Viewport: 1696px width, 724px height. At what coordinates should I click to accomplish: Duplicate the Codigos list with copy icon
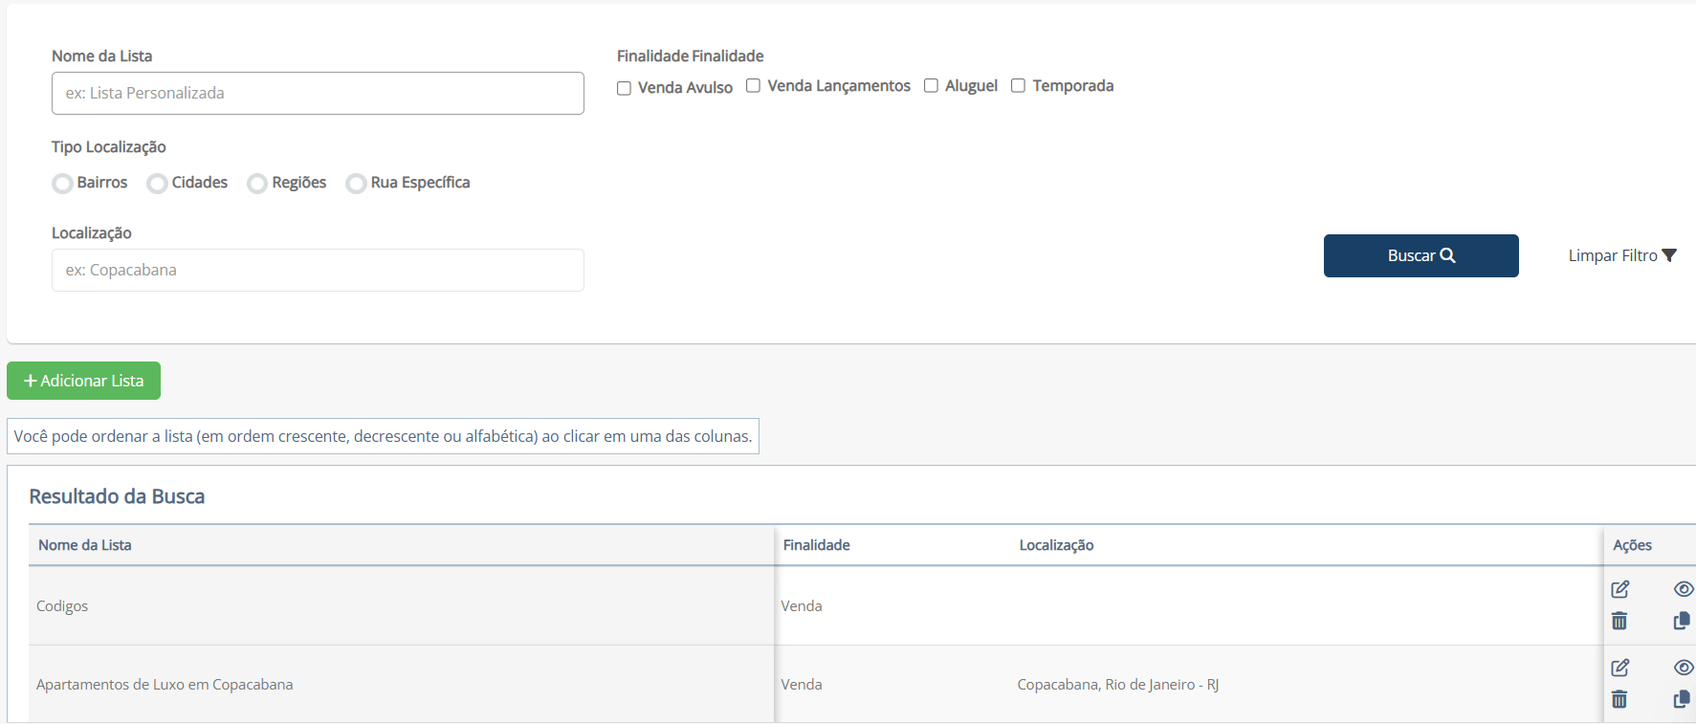(1681, 621)
